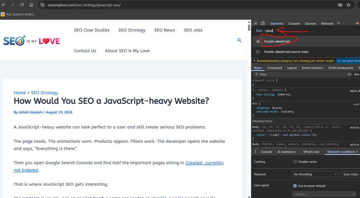360x198 pixels.
Task: Open SEO Case Studies menu item
Action: (x=92, y=30)
